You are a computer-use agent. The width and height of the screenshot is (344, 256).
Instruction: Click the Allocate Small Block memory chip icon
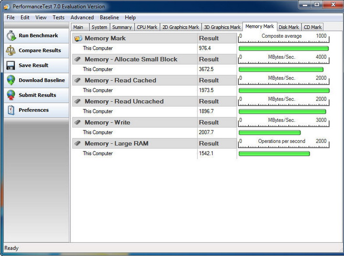pos(78,59)
